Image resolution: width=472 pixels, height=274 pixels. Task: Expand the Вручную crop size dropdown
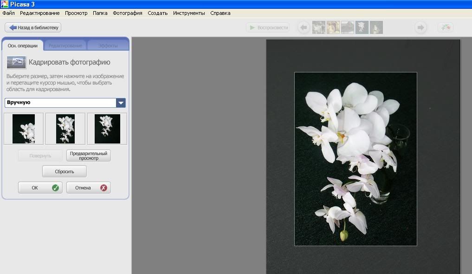pos(121,103)
